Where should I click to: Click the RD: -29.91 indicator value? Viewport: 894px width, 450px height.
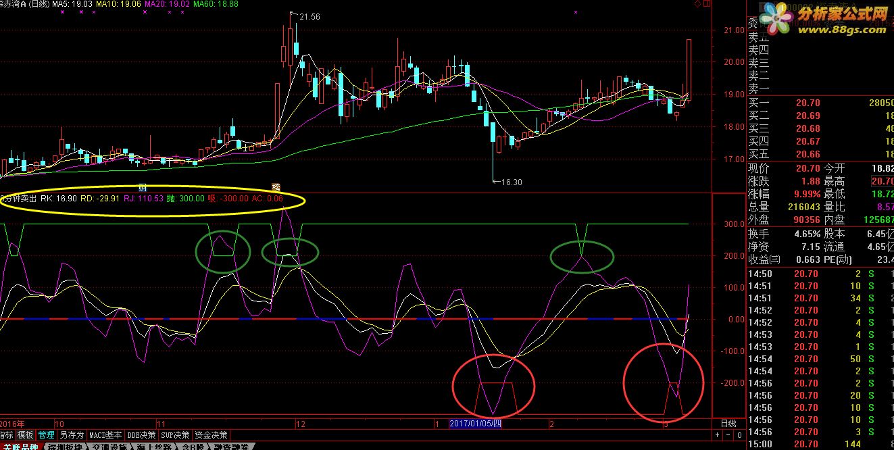click(101, 199)
